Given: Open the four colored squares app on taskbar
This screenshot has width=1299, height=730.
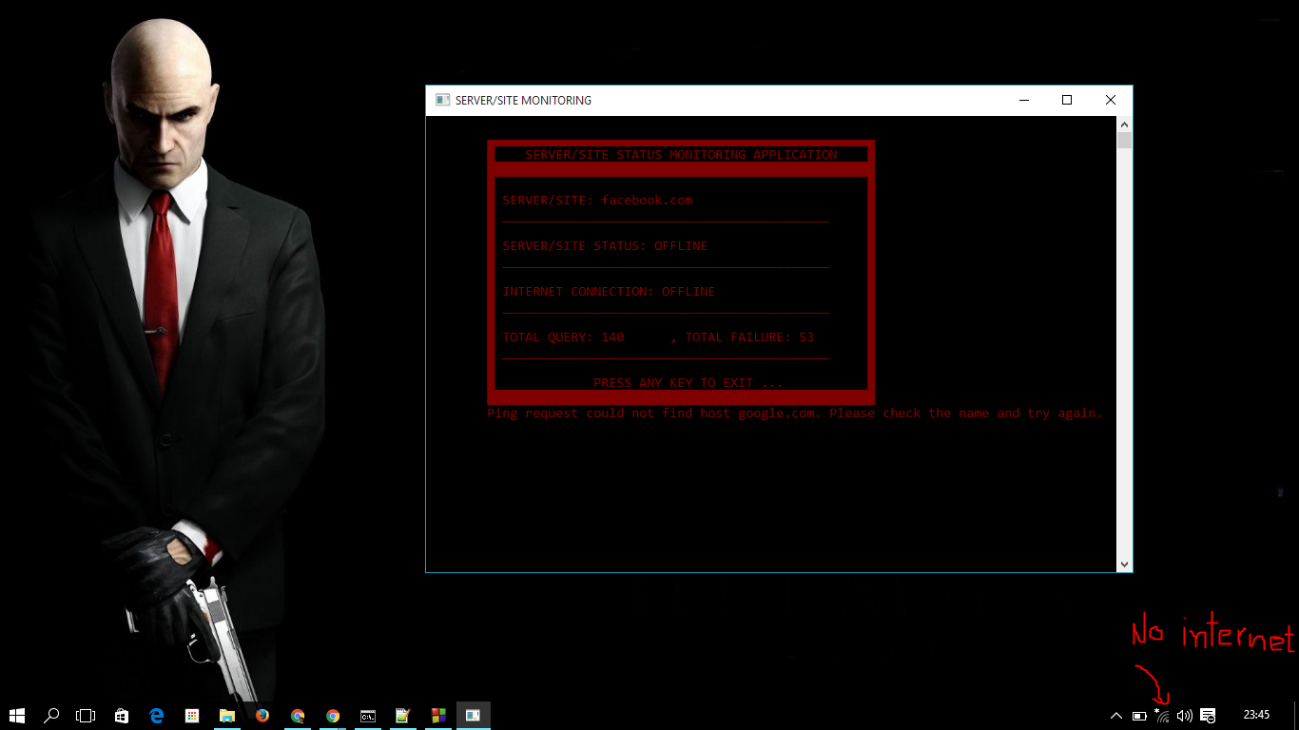Looking at the screenshot, I should click(437, 715).
